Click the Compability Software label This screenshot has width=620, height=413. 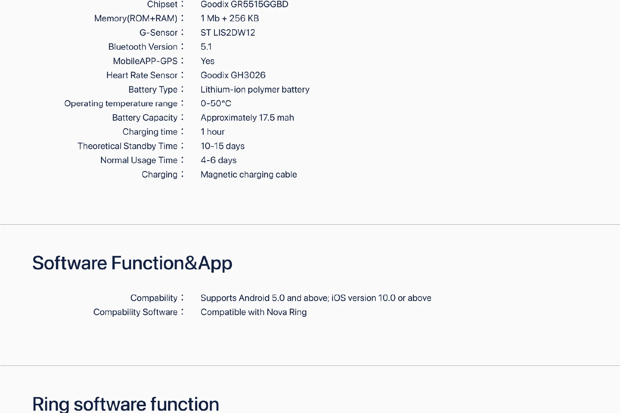tap(135, 312)
